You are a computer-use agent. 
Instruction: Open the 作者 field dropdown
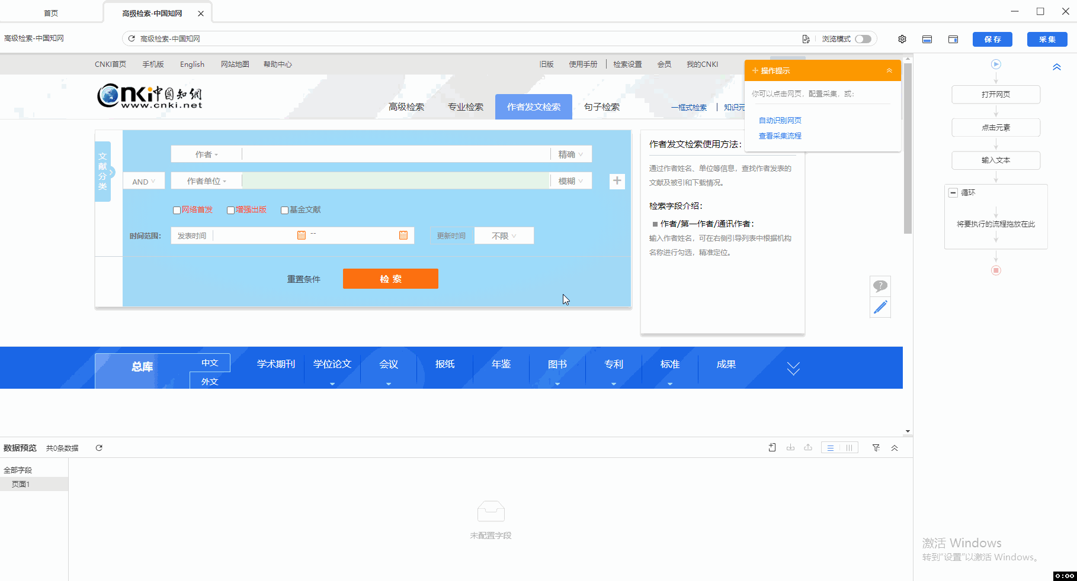pyautogui.click(x=206, y=154)
